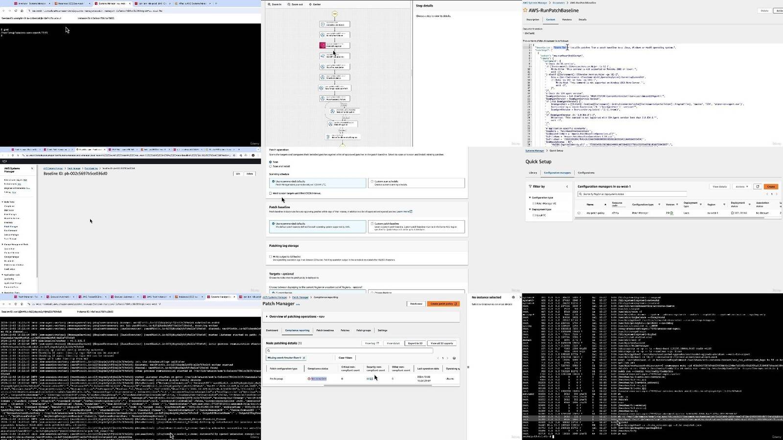Enable Write output to S3 bucket
The width and height of the screenshot is (783, 440).
click(x=271, y=256)
